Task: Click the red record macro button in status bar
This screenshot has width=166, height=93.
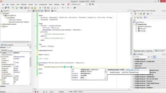Action: click(x=35, y=92)
